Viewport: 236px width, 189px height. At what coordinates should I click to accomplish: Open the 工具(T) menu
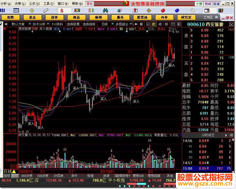[49, 4]
